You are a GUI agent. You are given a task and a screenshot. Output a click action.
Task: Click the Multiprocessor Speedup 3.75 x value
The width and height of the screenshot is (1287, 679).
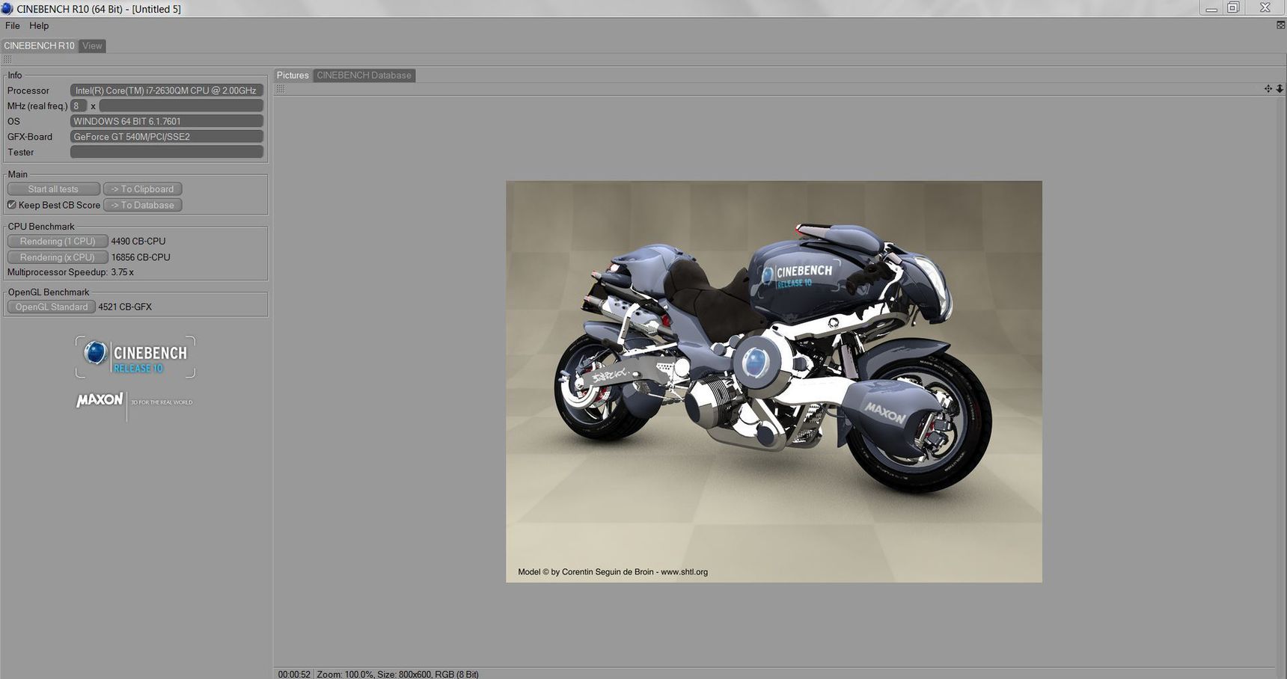click(123, 272)
